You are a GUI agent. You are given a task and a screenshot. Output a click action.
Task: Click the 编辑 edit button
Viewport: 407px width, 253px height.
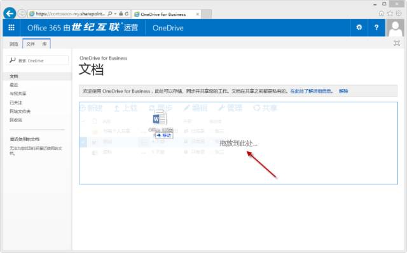(195, 108)
